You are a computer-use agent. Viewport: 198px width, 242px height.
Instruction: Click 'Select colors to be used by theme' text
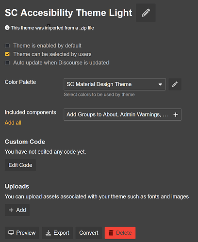coord(99,95)
